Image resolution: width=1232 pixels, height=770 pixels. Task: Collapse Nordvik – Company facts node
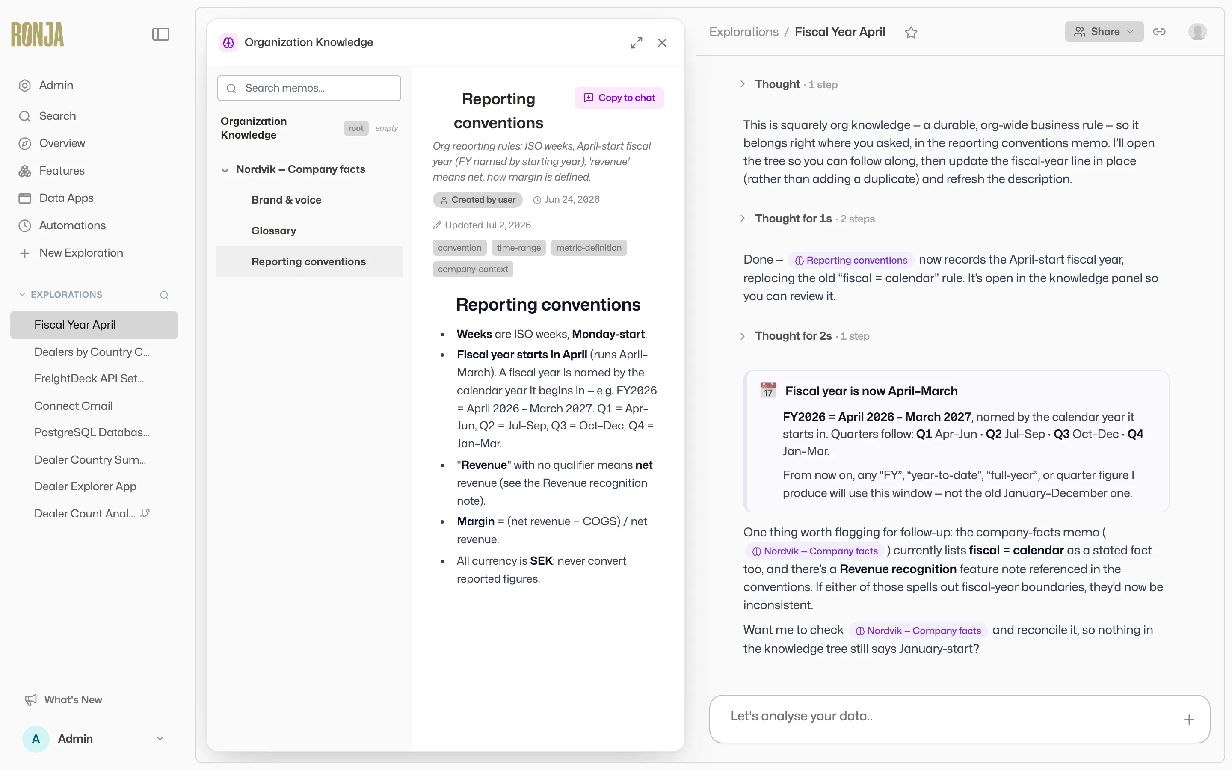[225, 170]
